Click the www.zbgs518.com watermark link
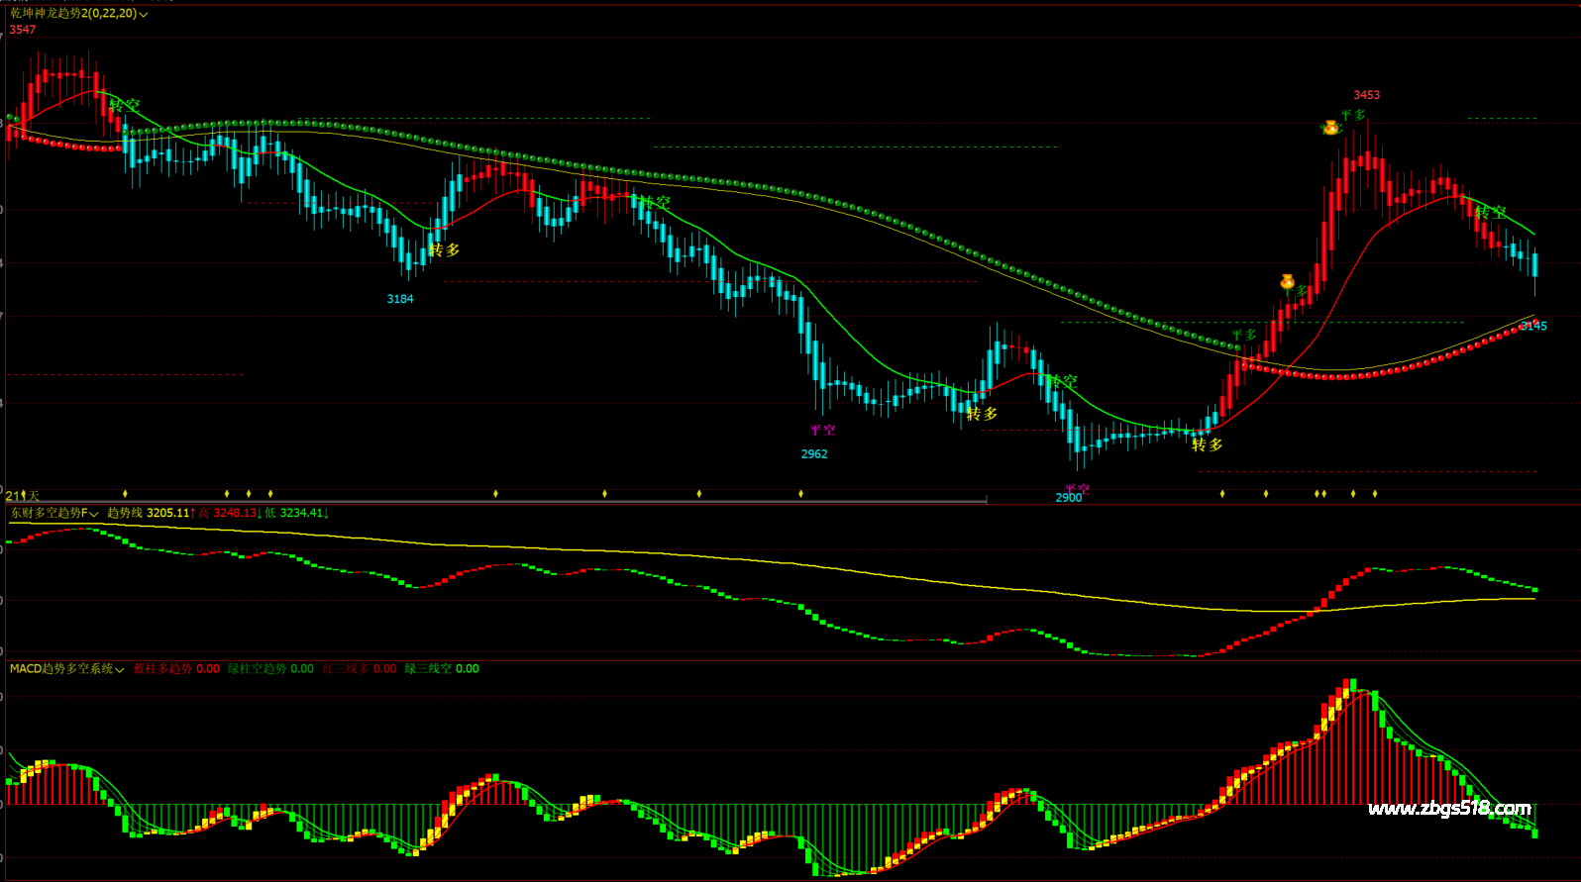Image resolution: width=1581 pixels, height=882 pixels. [1449, 809]
